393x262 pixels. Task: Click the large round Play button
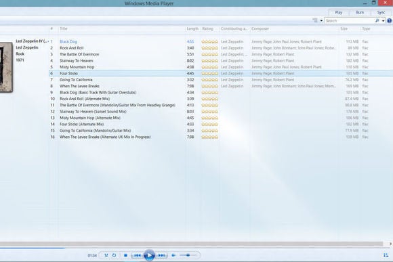(149, 255)
